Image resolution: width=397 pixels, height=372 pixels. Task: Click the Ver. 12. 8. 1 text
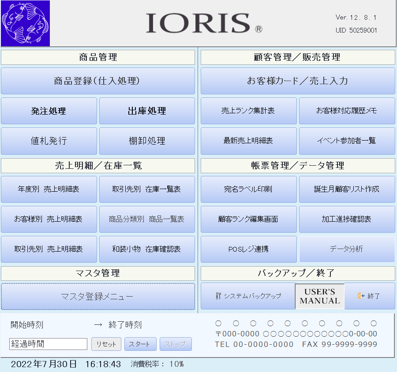[356, 18]
